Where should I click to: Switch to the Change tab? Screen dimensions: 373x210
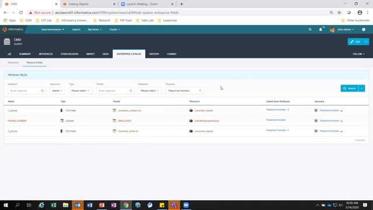(171, 54)
